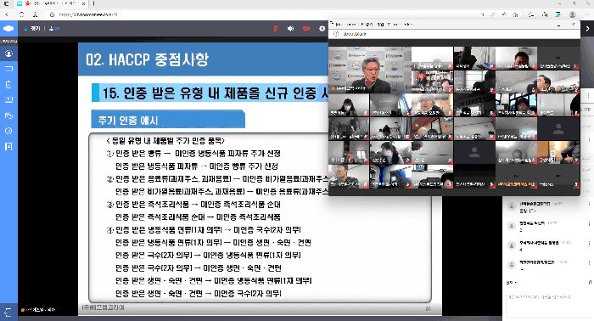The width and height of the screenshot is (594, 321).
Task: Toggle the disabled camera icon
Action: pos(306,28)
